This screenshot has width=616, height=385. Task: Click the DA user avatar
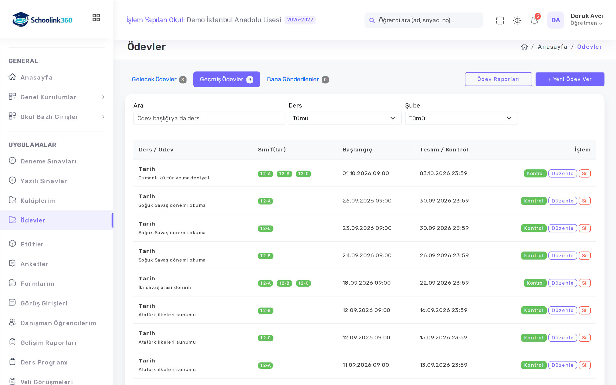point(556,20)
